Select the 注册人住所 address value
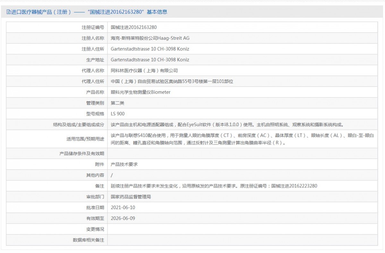The height and width of the screenshot is (253, 385). tap(150, 49)
